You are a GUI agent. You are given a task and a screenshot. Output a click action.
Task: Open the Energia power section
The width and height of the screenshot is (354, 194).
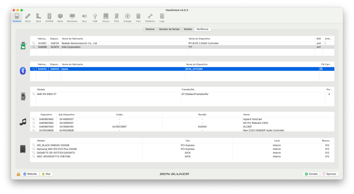click(x=127, y=18)
